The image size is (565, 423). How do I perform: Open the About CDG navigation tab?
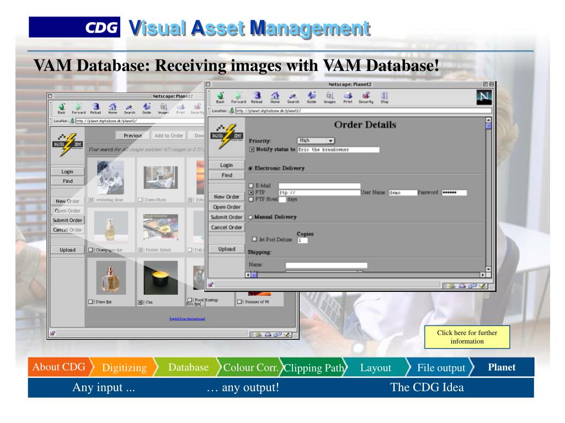point(58,367)
